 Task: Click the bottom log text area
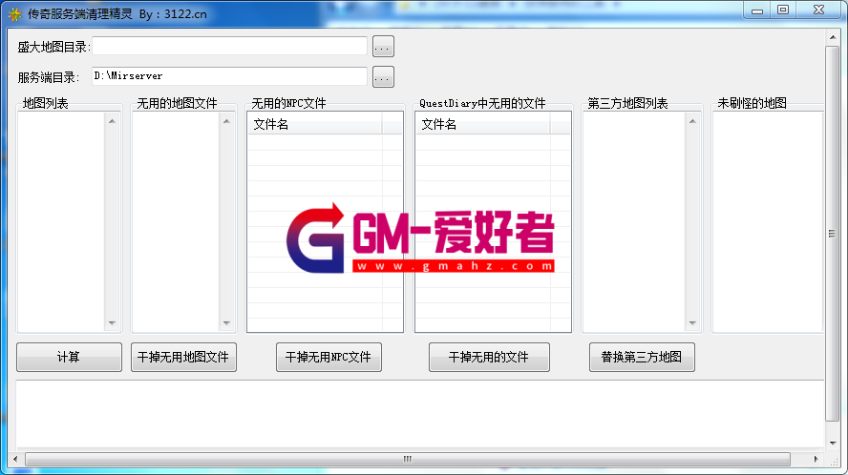pos(419,414)
